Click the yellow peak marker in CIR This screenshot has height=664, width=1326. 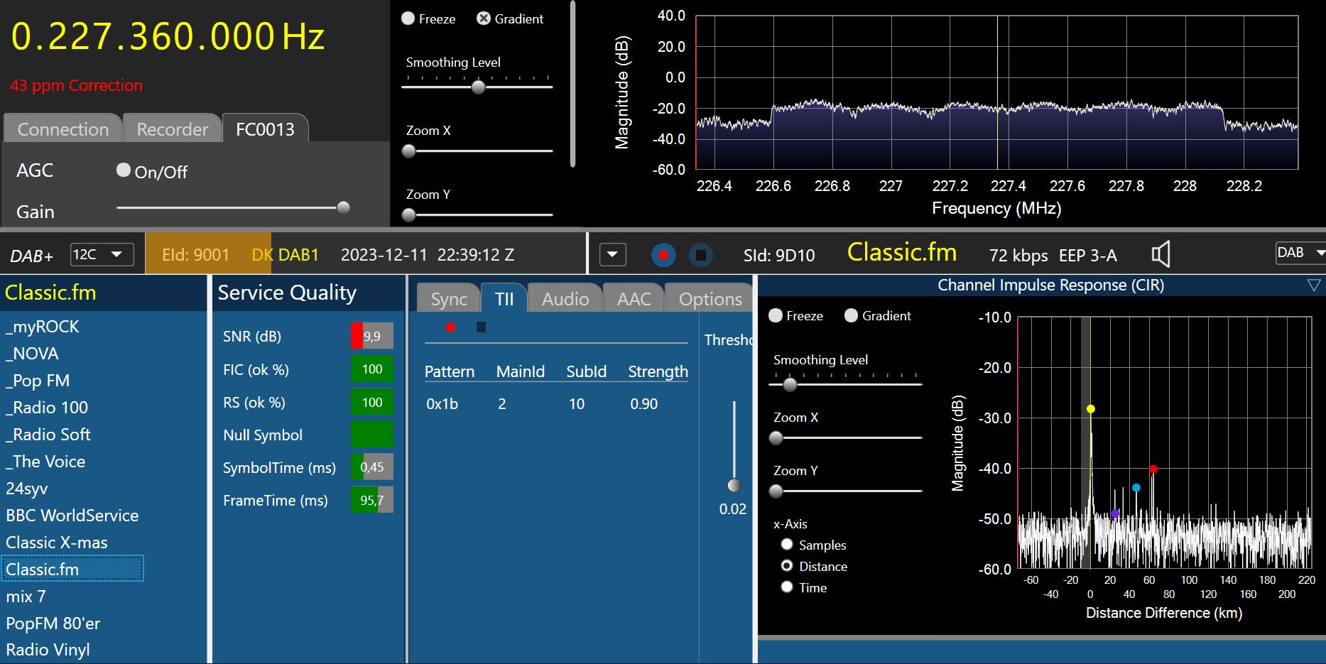tap(1091, 409)
